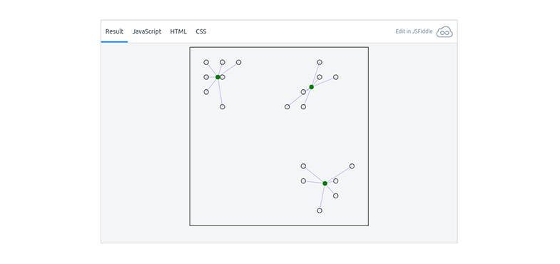Click the topmost hollow node of the top-right cluster

click(x=320, y=63)
